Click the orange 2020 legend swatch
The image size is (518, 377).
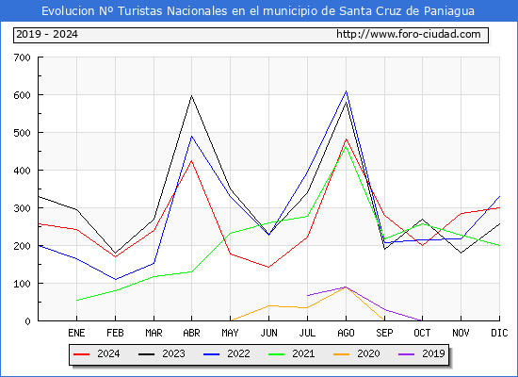tap(341, 354)
